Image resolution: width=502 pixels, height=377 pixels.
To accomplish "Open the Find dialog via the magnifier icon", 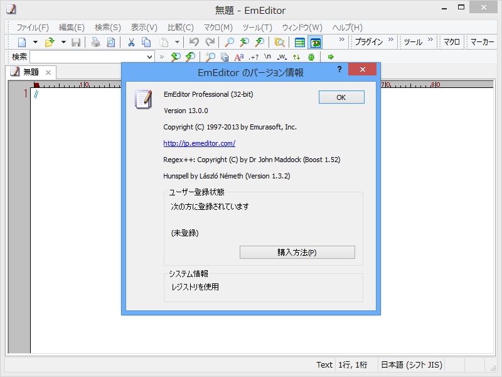I will 228,42.
